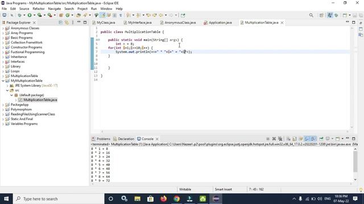Open the Refactor menu
This screenshot has height=204, width=364.
point(39,8)
